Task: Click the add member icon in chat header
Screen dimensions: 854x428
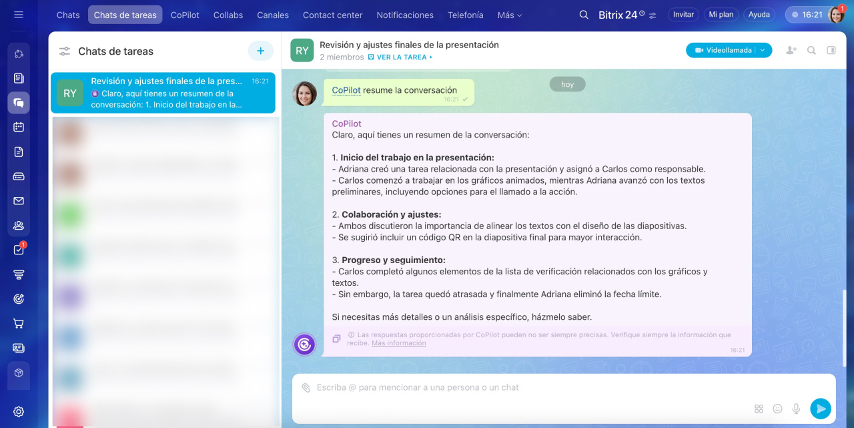Action: click(791, 50)
